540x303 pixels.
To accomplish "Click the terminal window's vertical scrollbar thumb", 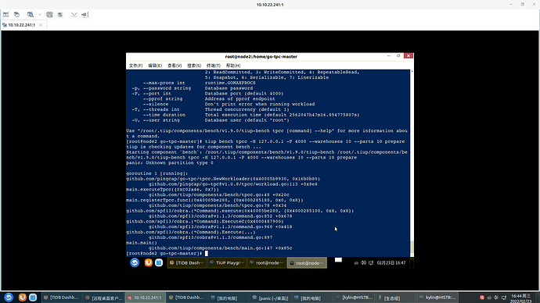I will (412, 248).
